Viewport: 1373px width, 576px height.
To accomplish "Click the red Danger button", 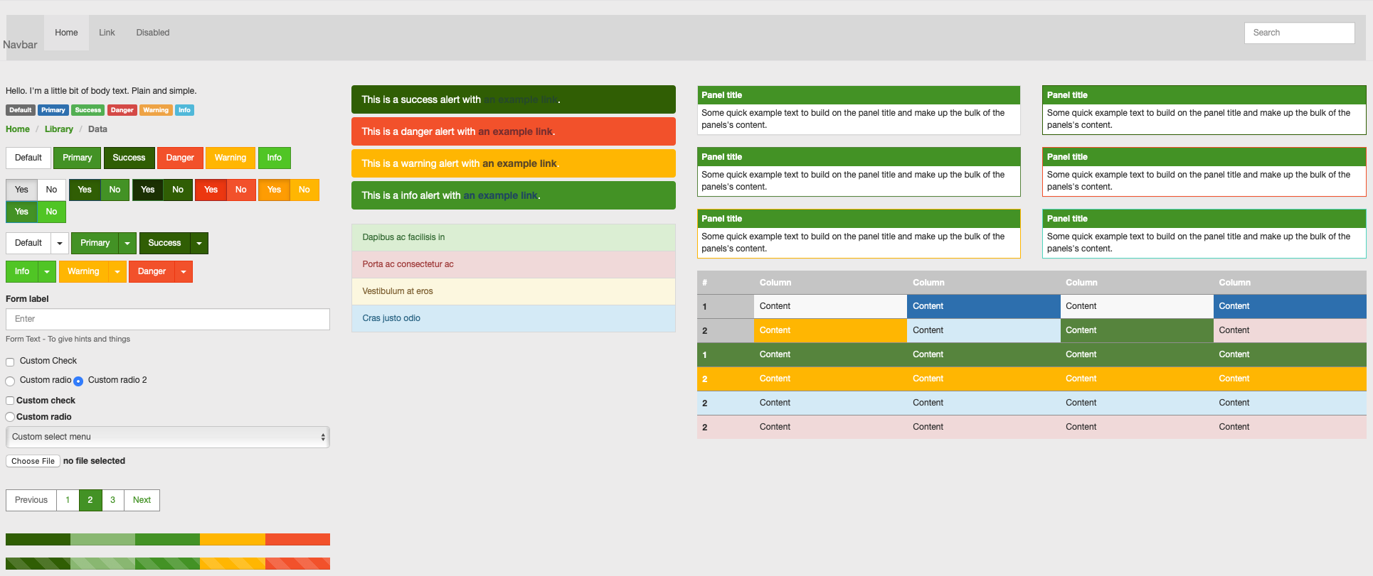I will tap(180, 158).
